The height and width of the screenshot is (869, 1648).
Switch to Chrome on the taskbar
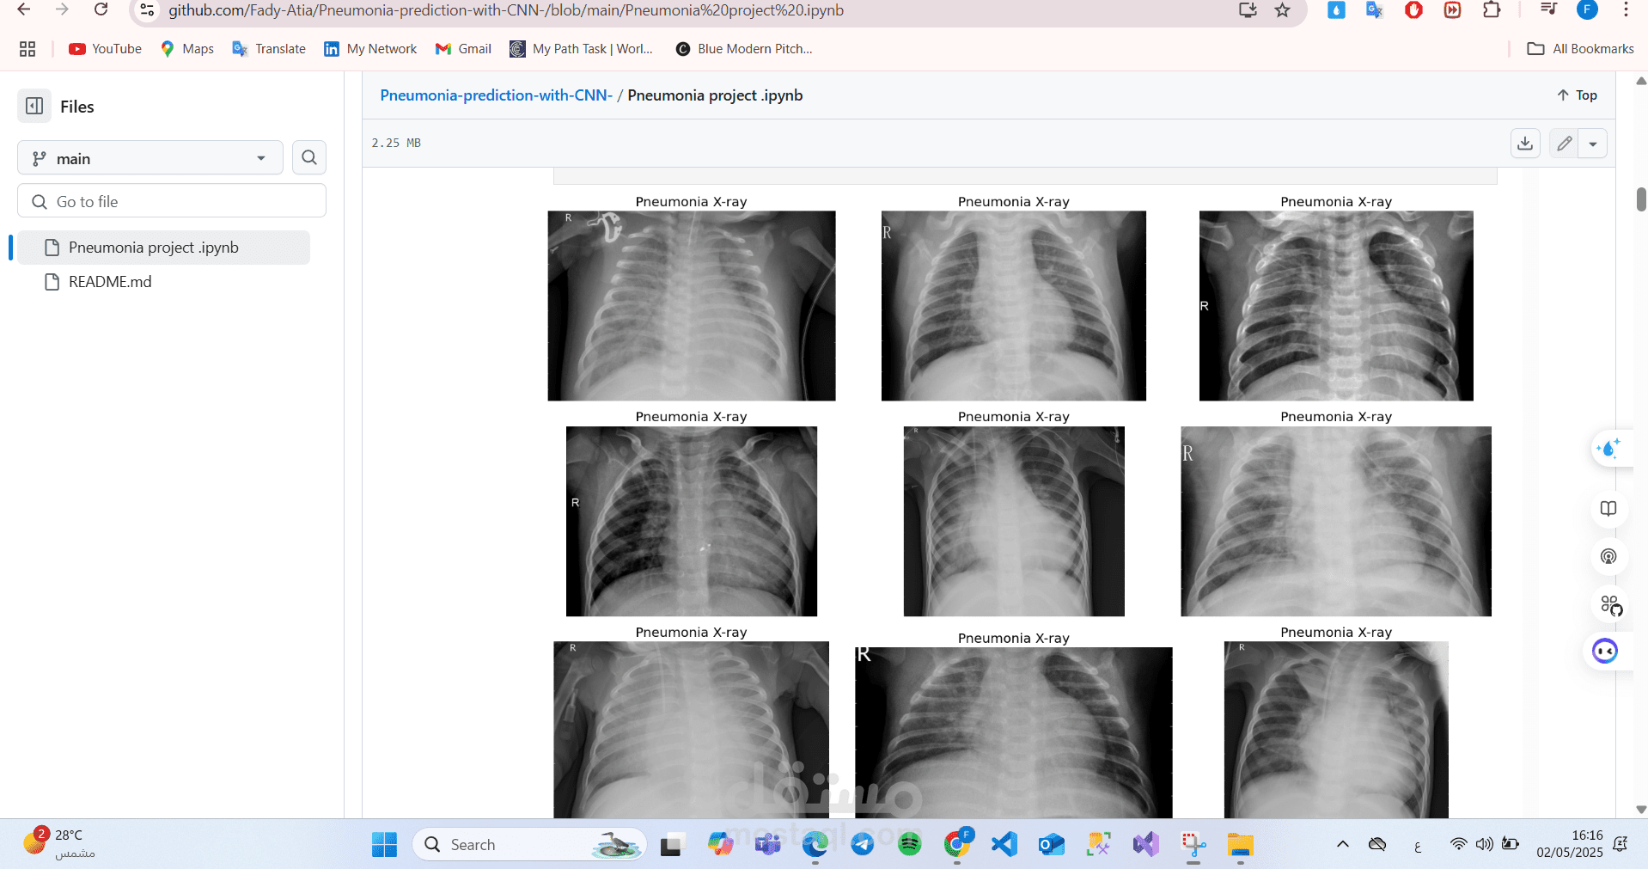(x=956, y=845)
